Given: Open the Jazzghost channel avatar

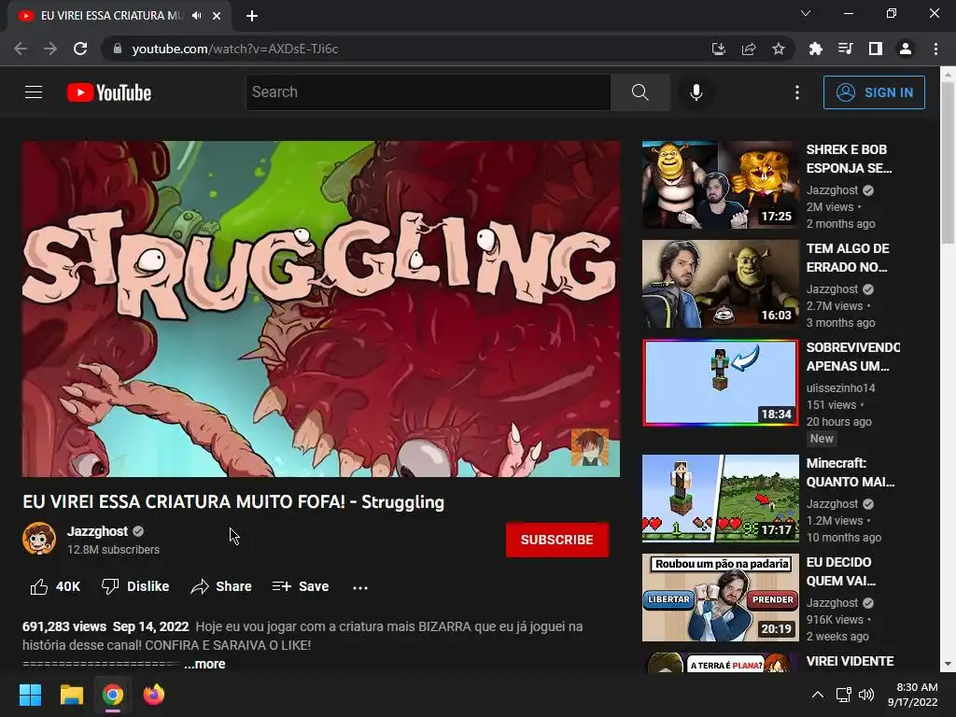Looking at the screenshot, I should [x=39, y=539].
